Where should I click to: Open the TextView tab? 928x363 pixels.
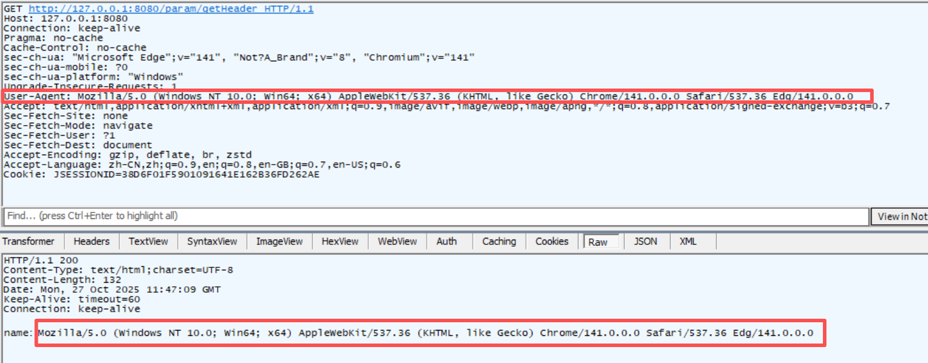(x=148, y=241)
